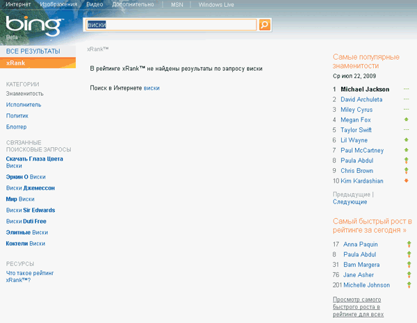417x323 pixels.
Task: Click the rising arrow beside Michelle Johnson
Action: tap(409, 285)
